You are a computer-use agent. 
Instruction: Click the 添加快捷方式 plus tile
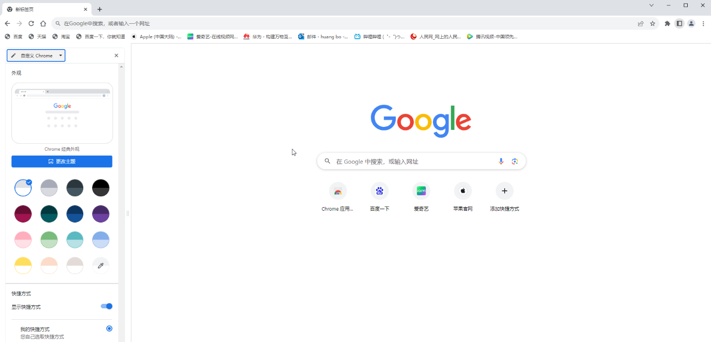[504, 197]
